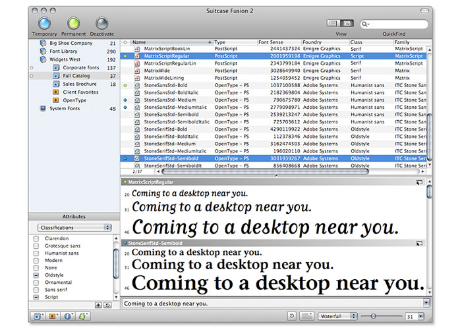Click activation dot of StoneSansStd-MediumItalic row
The width and height of the screenshot is (460, 330).
125,108
